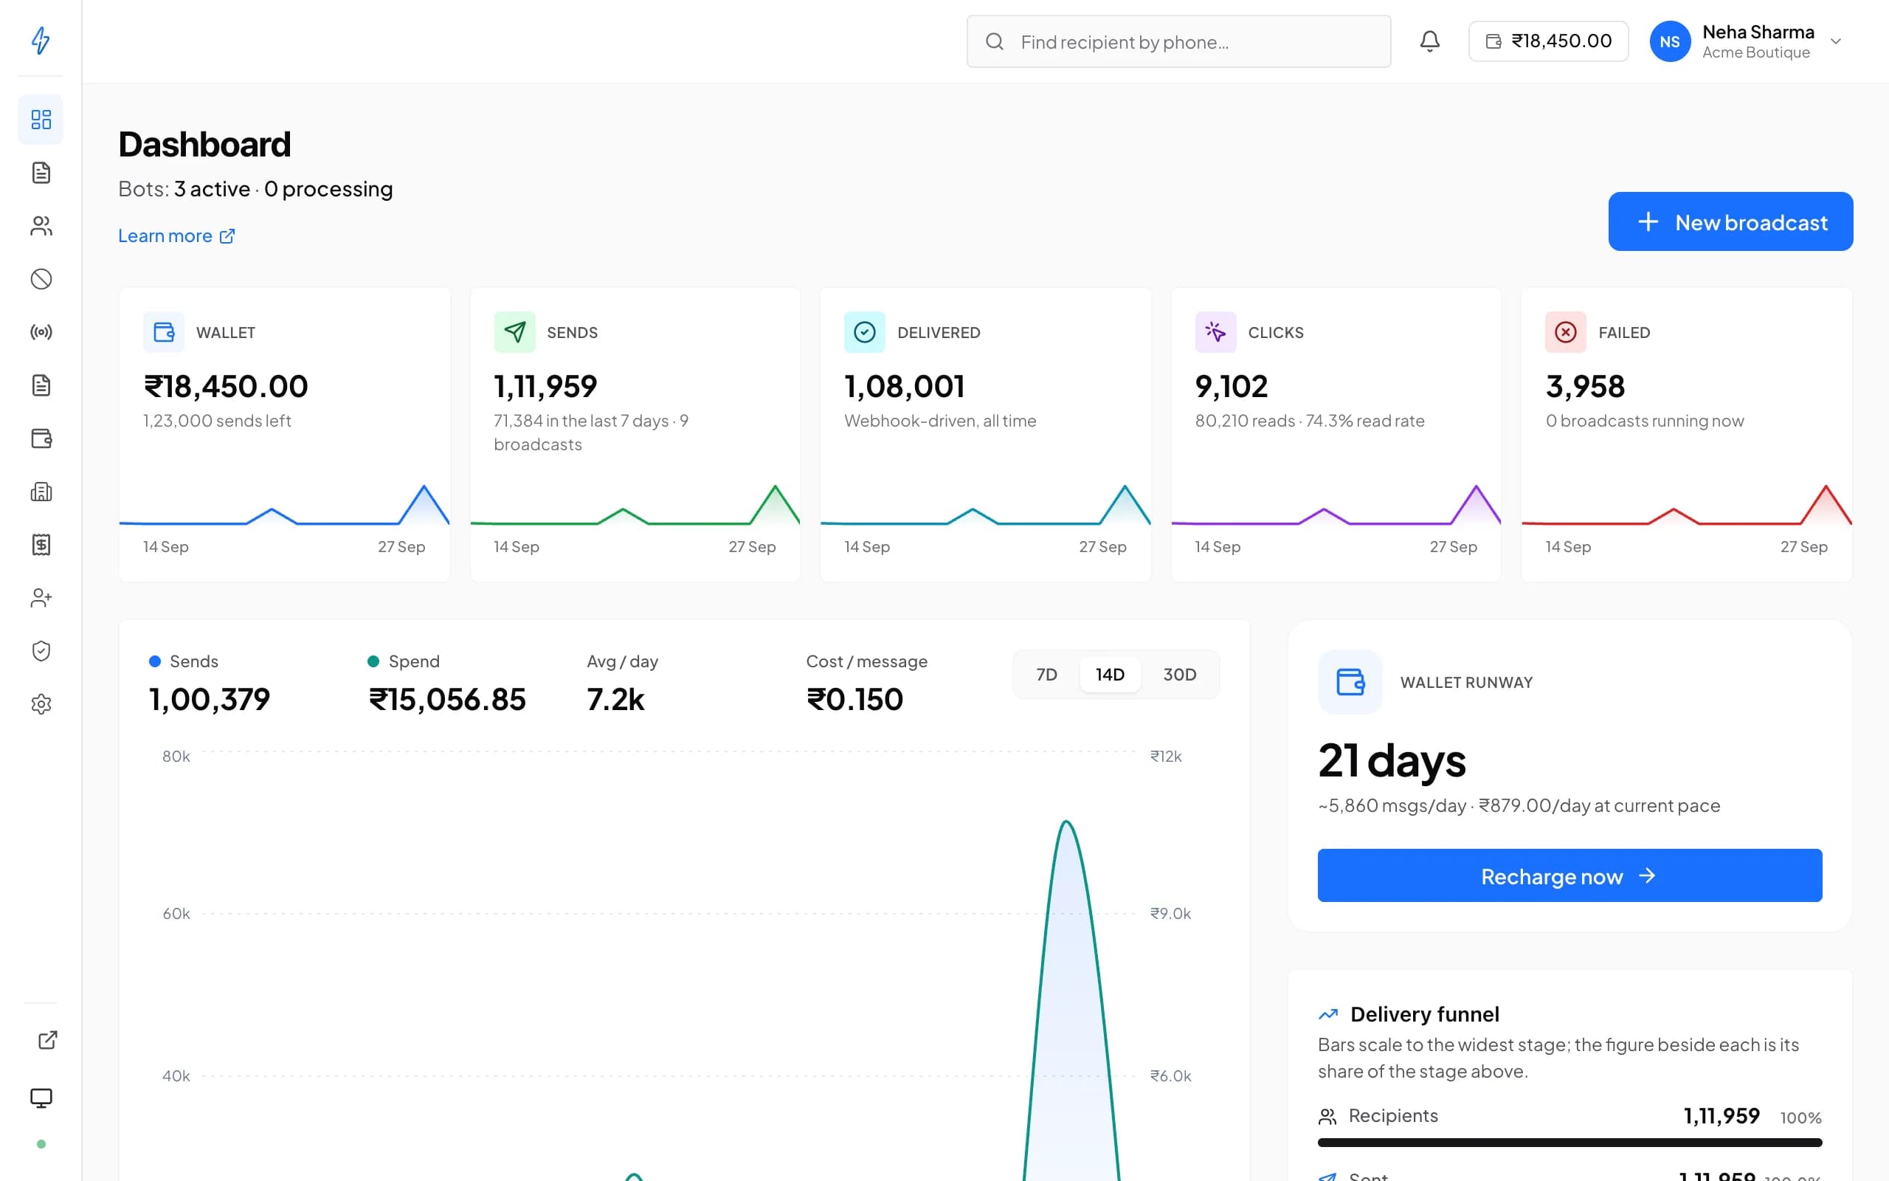Click the Failed card x-circle icon
The height and width of the screenshot is (1181, 1889).
pyautogui.click(x=1565, y=332)
